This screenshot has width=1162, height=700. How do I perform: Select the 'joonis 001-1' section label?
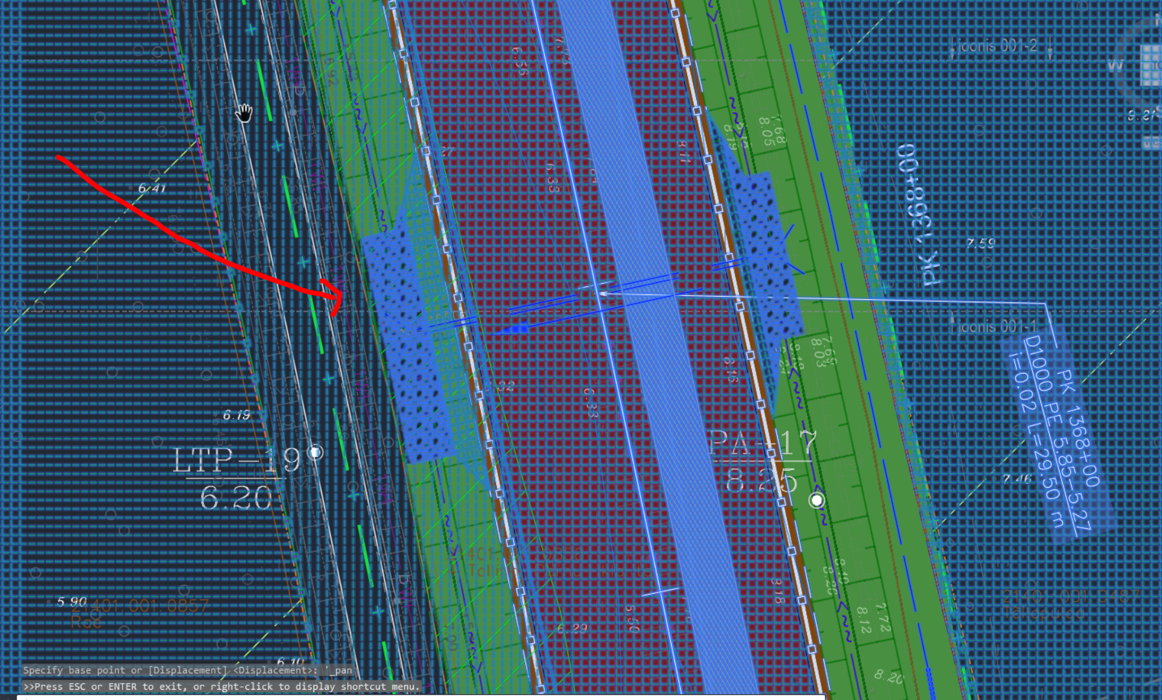997,326
